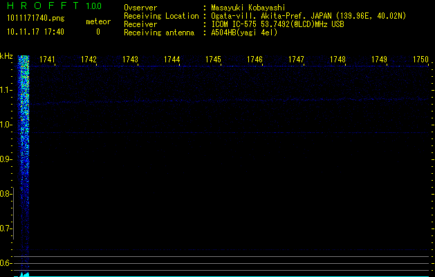
Task: Click time marker 1748
Action: click(x=337, y=60)
